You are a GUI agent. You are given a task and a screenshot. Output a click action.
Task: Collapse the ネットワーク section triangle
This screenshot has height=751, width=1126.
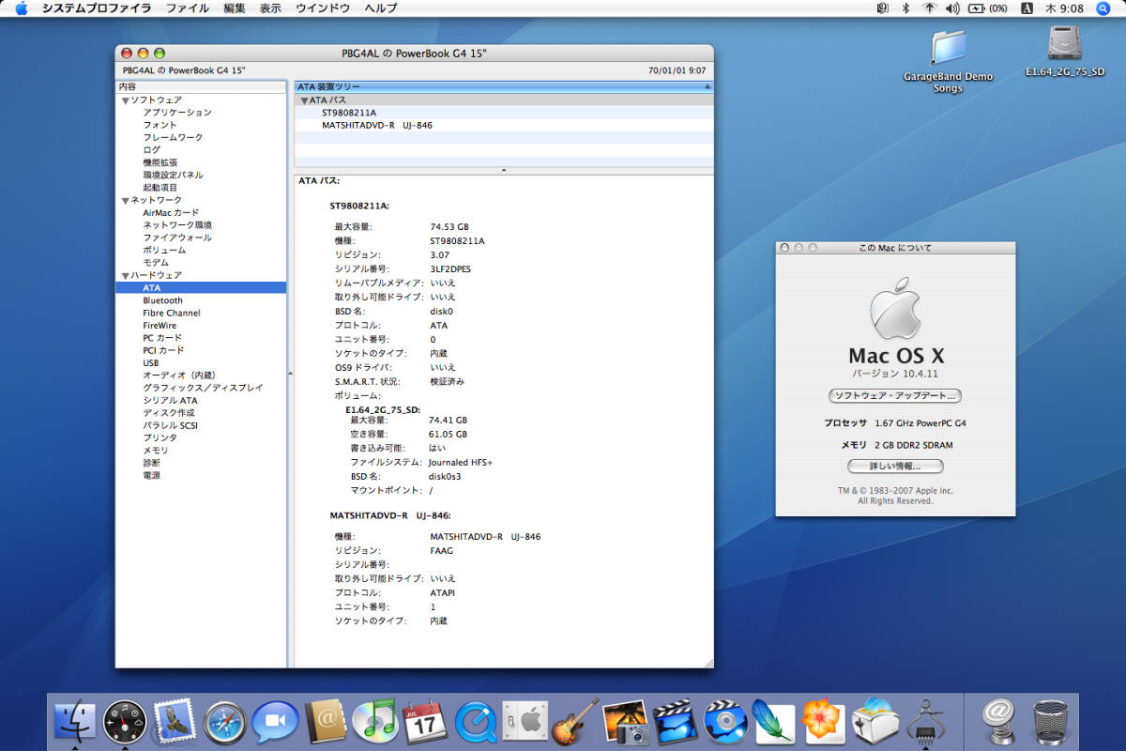(x=125, y=200)
